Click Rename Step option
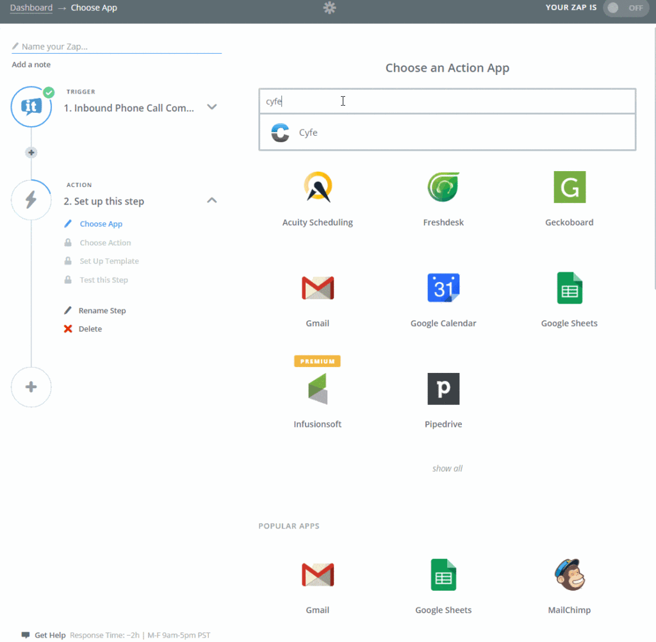This screenshot has width=656, height=642. point(102,311)
